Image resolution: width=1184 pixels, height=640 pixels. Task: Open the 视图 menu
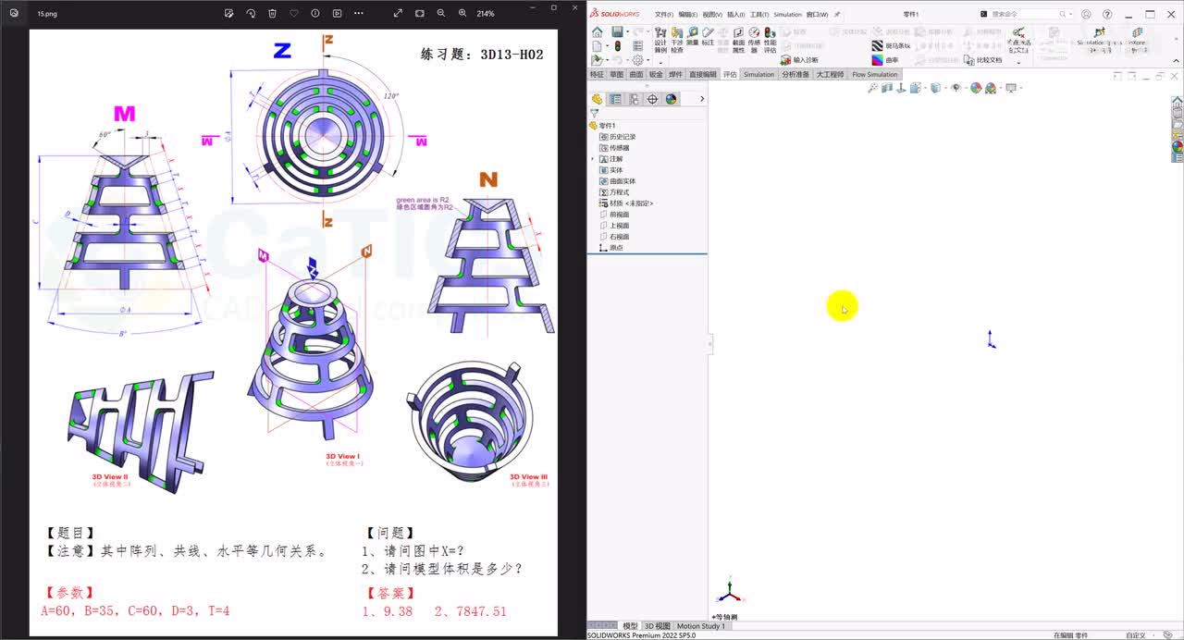coord(711,15)
